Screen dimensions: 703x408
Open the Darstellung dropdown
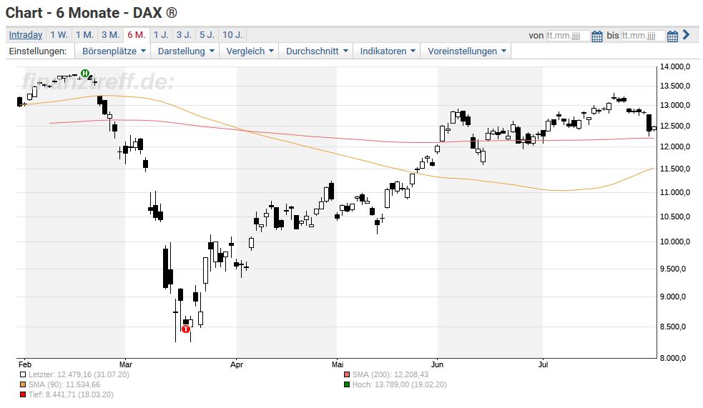[186, 51]
